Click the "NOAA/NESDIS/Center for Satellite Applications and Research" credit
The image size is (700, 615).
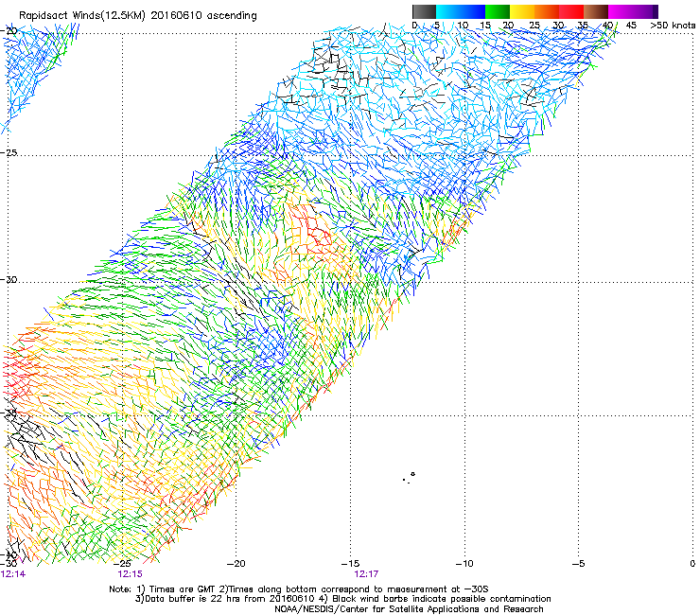click(409, 609)
